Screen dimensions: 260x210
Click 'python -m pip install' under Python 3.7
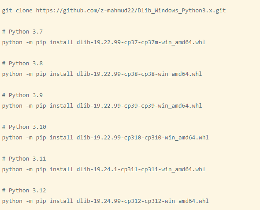coord(37,42)
